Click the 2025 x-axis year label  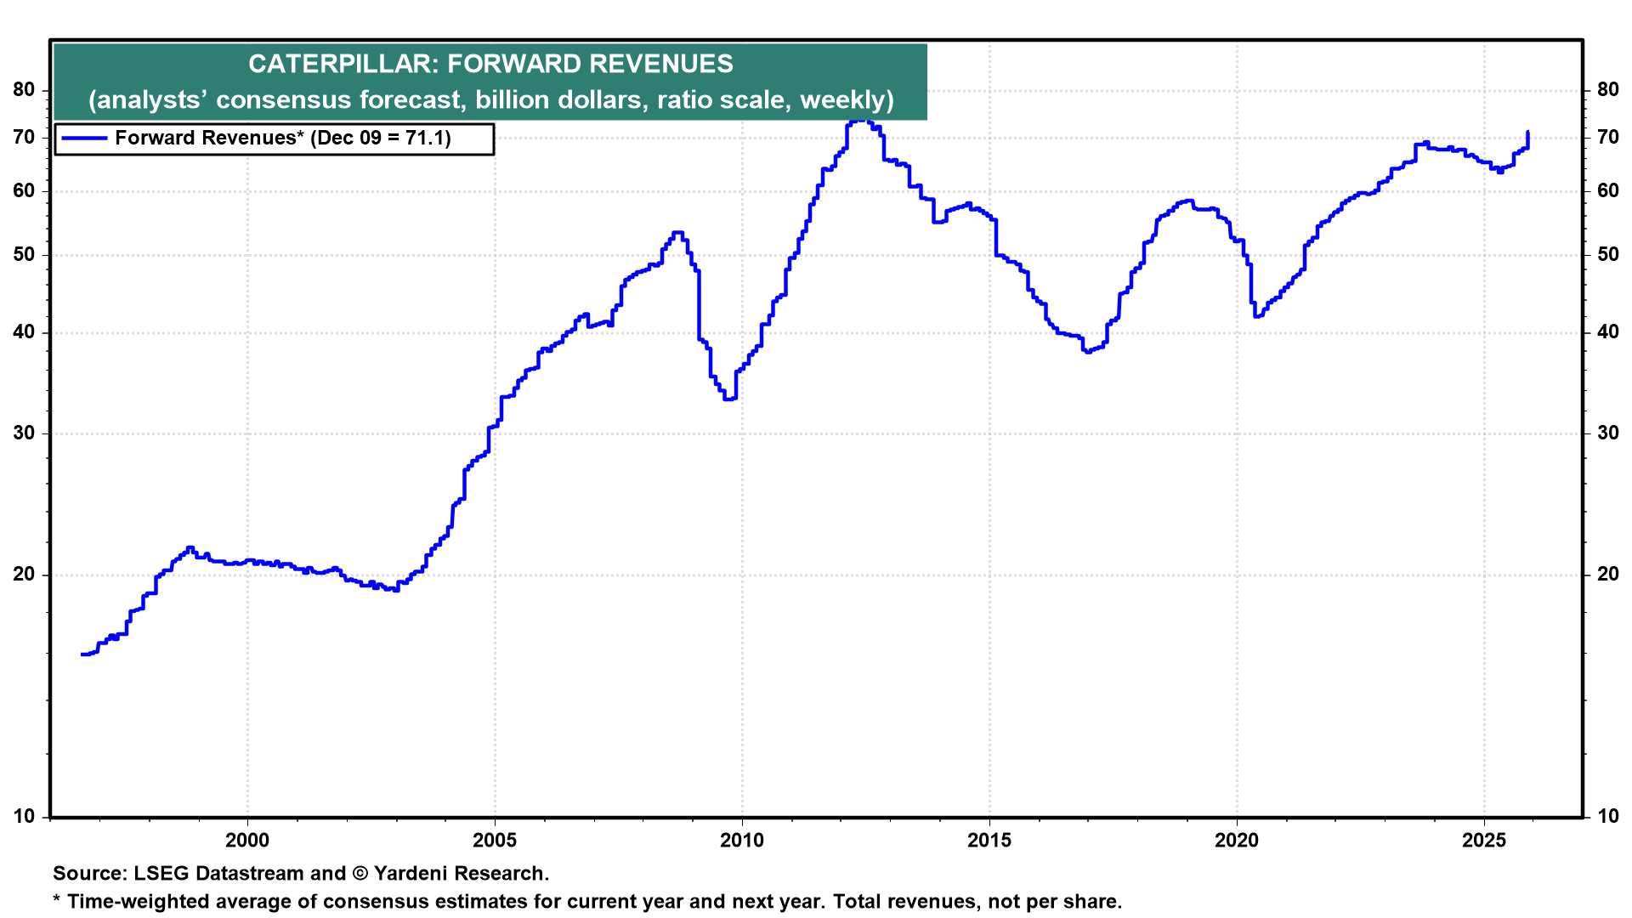pos(1484,841)
